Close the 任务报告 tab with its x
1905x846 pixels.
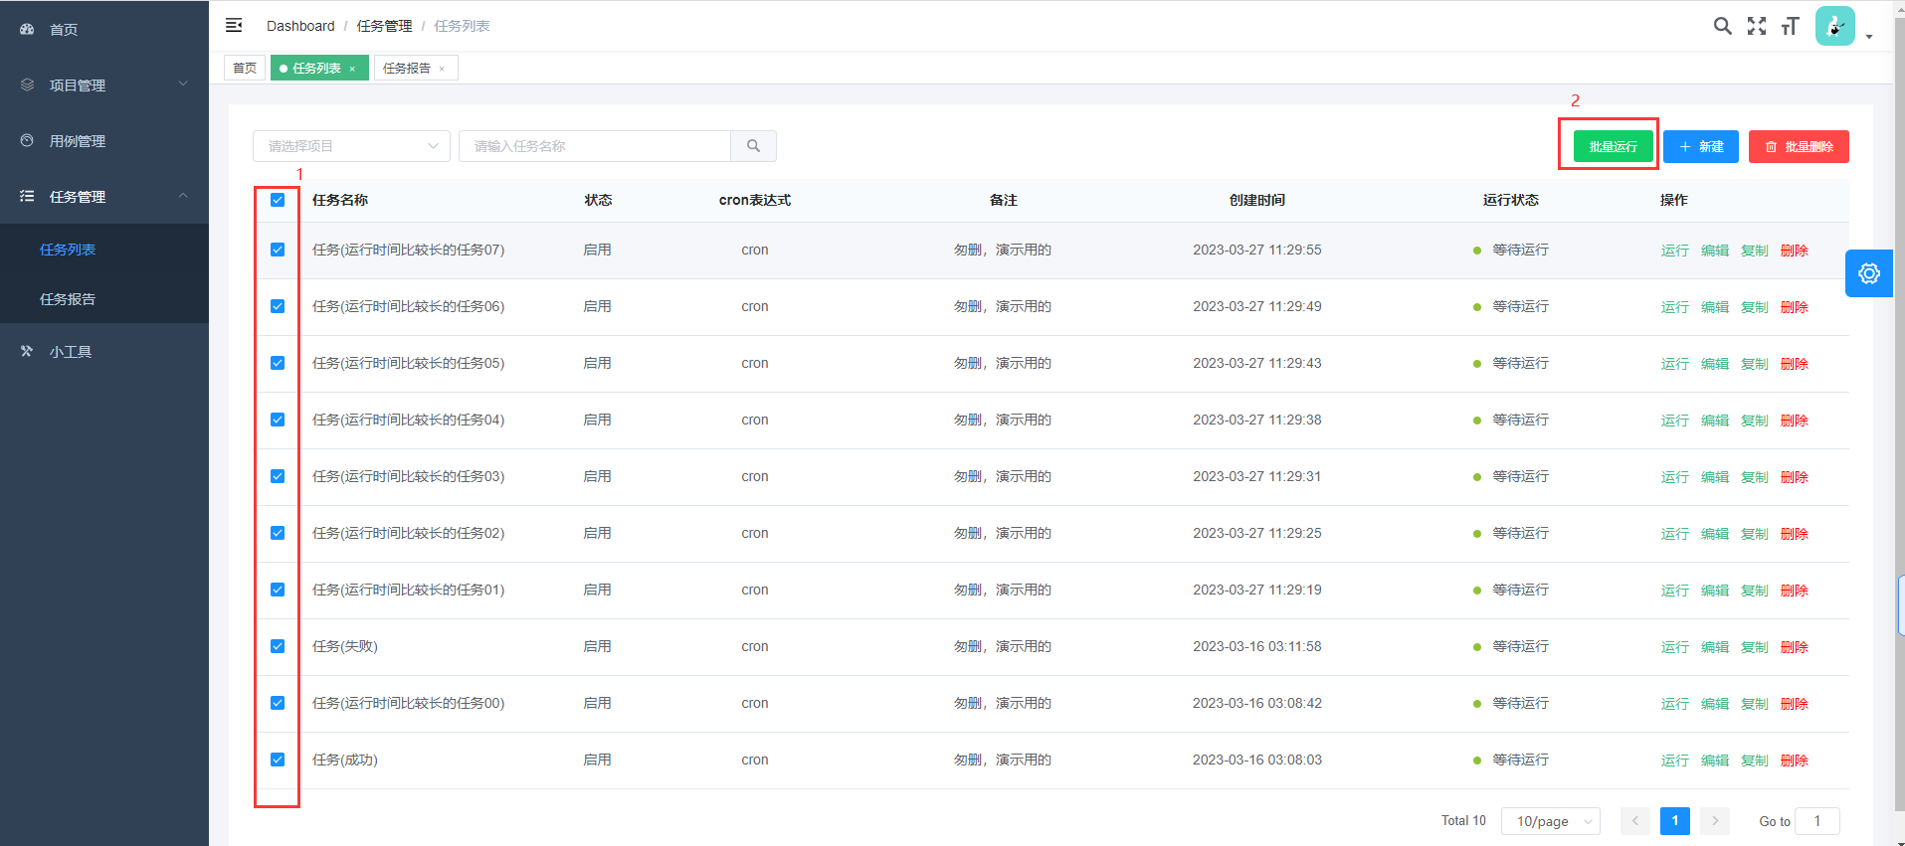[x=442, y=69]
